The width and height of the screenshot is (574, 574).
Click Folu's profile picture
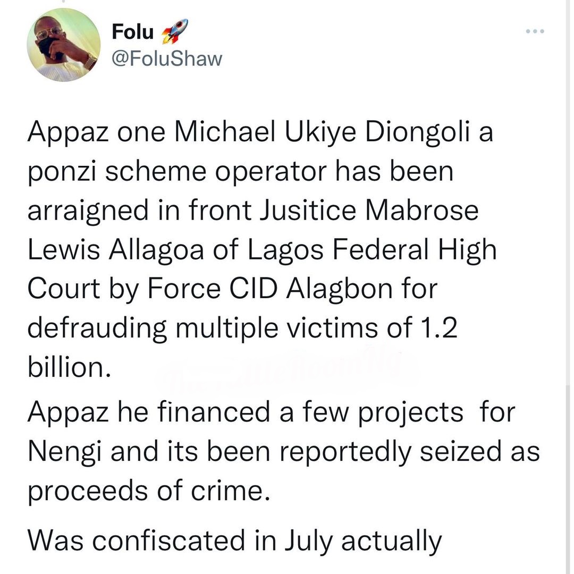[x=63, y=45]
